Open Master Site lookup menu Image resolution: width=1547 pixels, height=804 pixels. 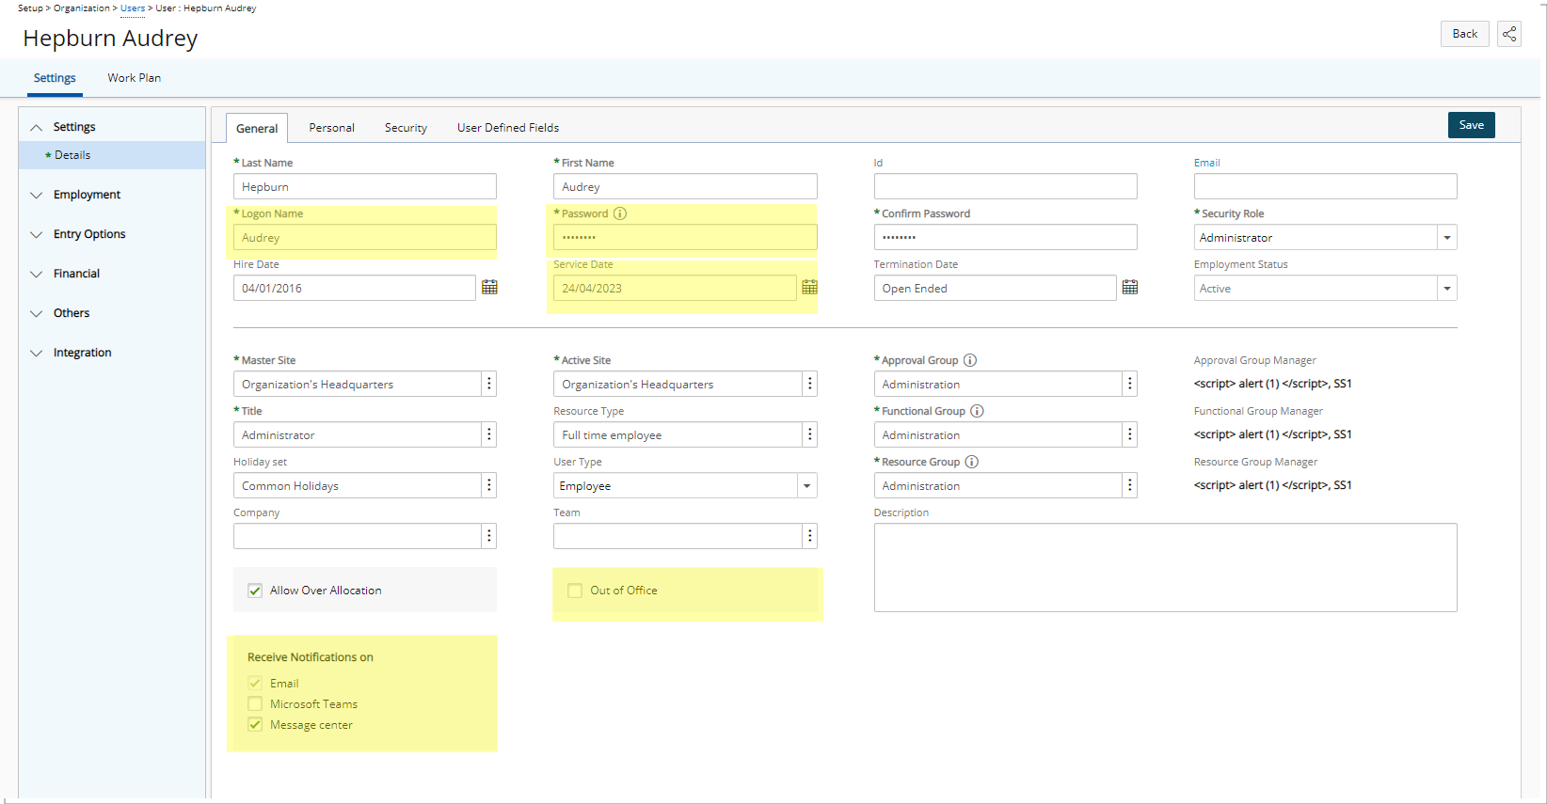point(489,384)
